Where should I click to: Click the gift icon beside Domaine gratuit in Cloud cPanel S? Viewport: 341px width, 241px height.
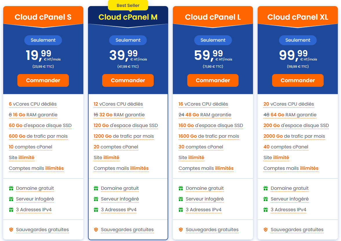(11, 188)
